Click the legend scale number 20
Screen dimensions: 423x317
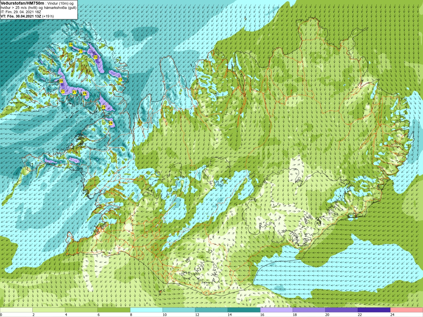(327, 315)
